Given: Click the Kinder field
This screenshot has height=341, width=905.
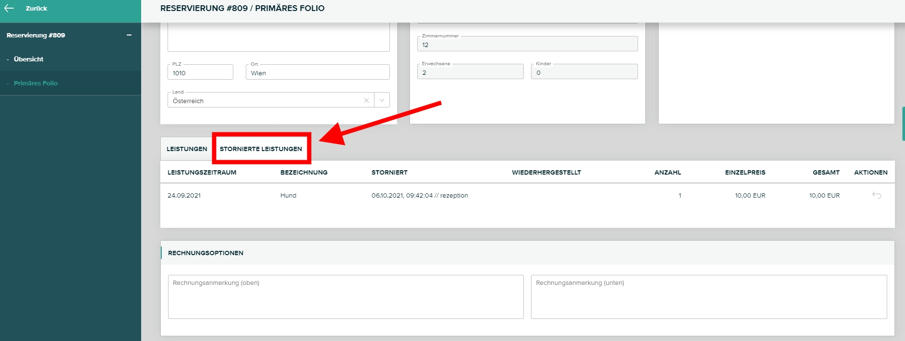Looking at the screenshot, I should pos(584,72).
